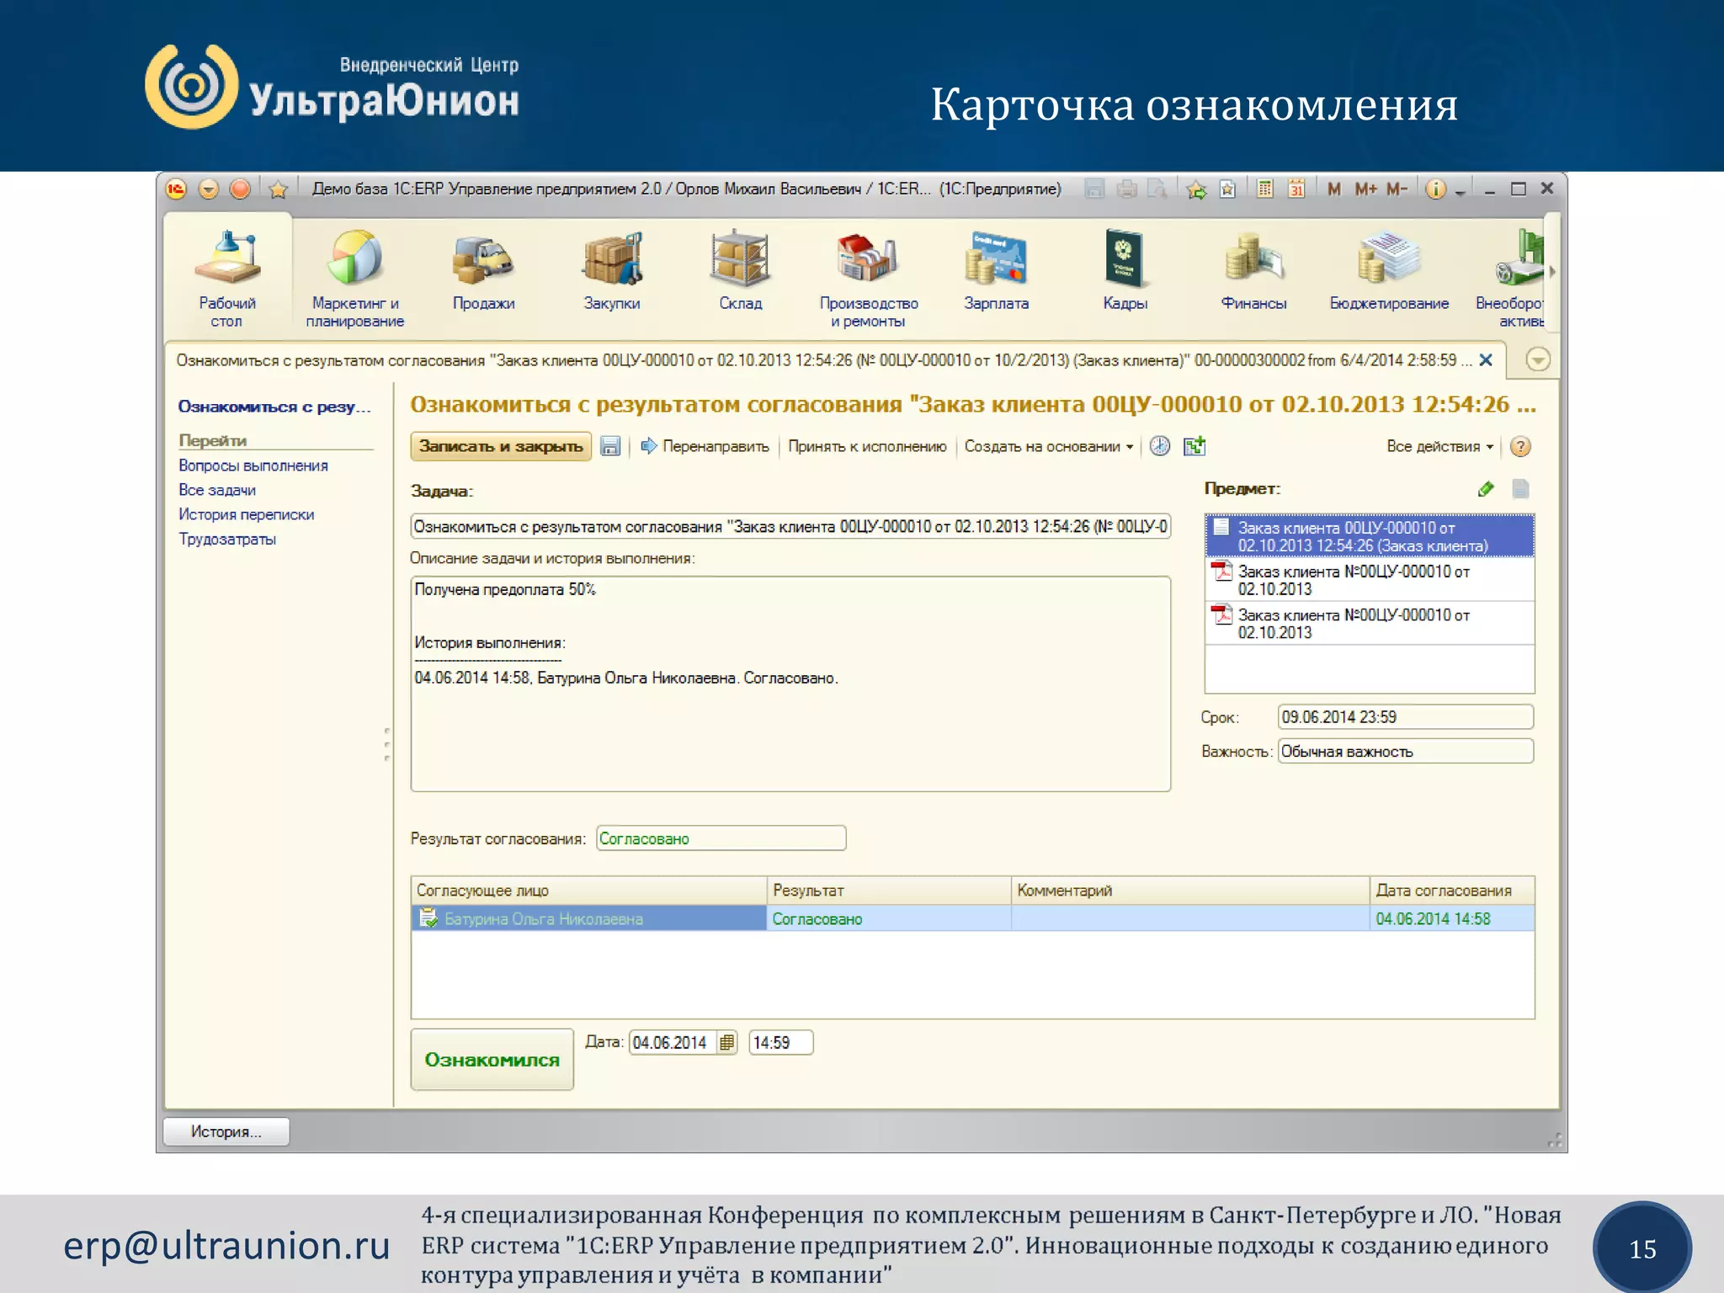Viewport: 1724px width, 1293px height.
Task: Click the save floppy icon in form toolbar
Action: coord(610,446)
